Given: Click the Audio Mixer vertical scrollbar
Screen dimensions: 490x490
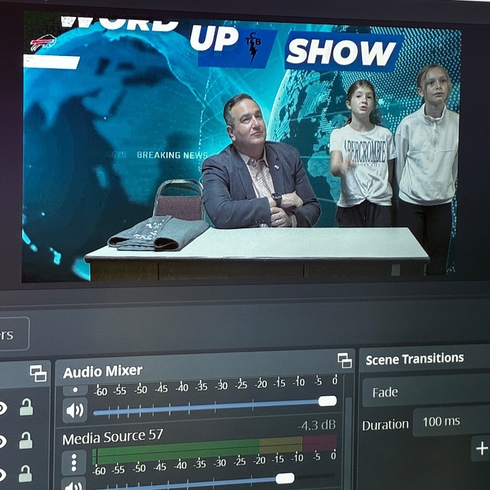Looking at the screenshot, I should pyautogui.click(x=348, y=436).
